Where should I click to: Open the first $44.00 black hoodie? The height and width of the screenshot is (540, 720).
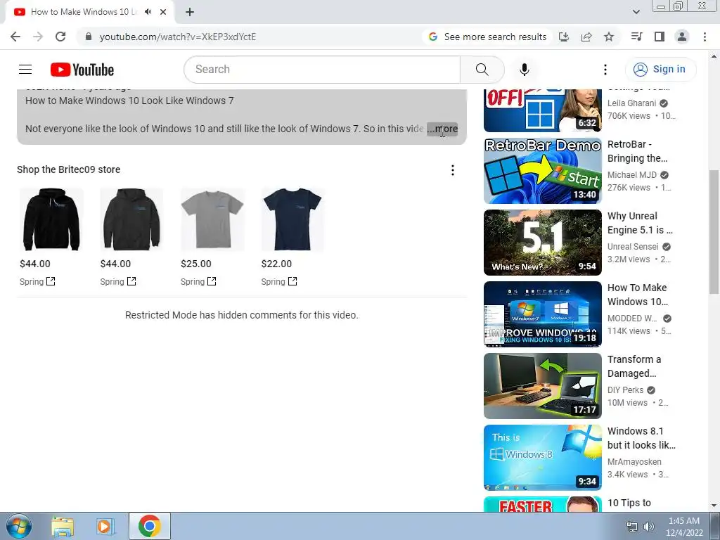pos(51,219)
